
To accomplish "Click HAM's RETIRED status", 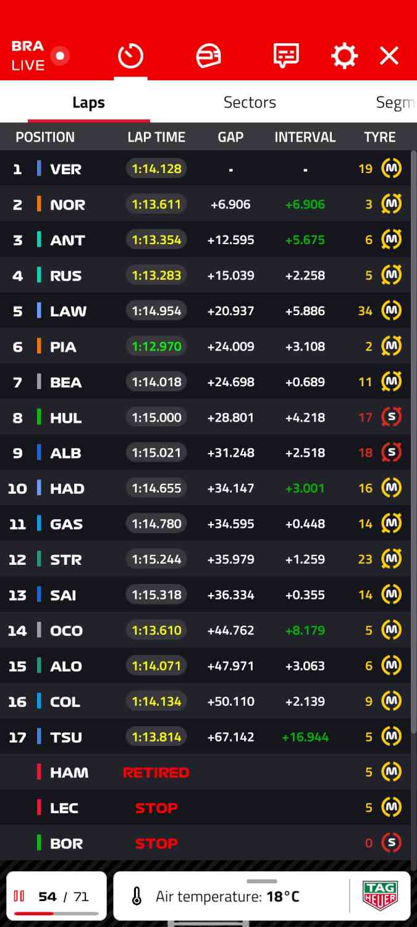I will coord(156,772).
